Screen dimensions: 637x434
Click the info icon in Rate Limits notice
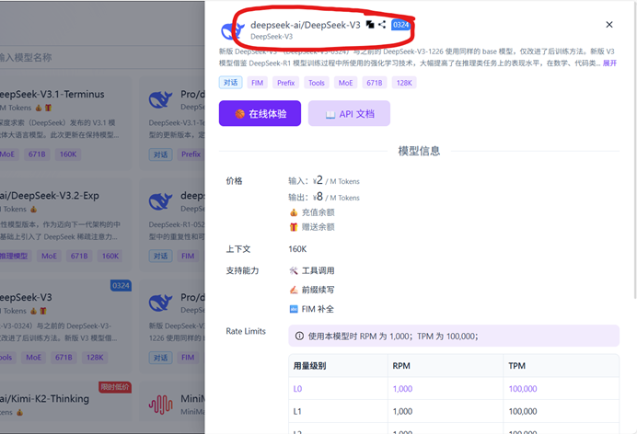pyautogui.click(x=299, y=336)
